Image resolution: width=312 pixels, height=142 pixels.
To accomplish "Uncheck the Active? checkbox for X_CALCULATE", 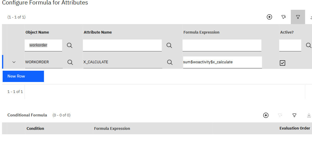I will click(283, 63).
